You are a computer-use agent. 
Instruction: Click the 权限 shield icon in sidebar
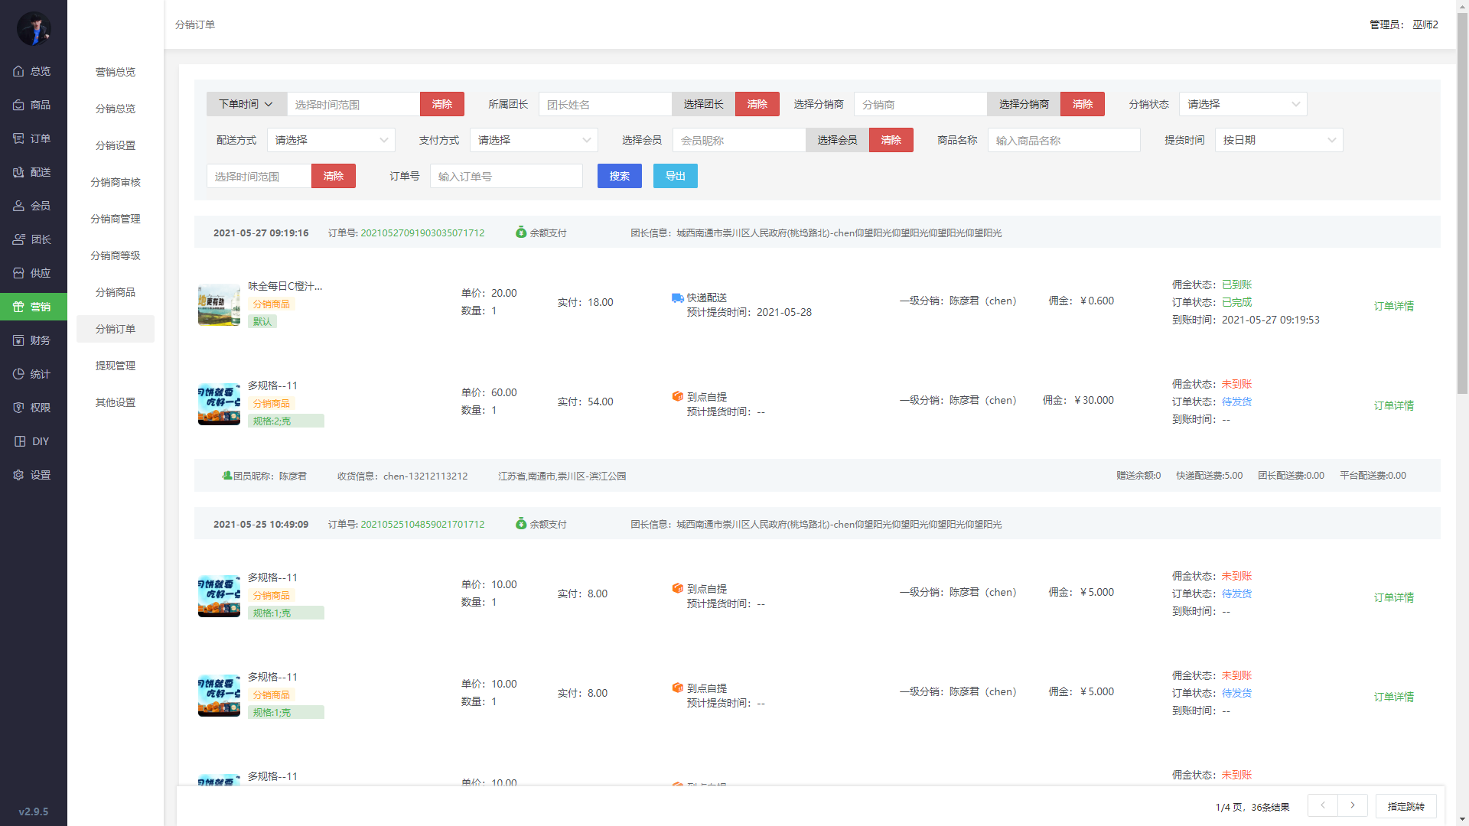(18, 408)
